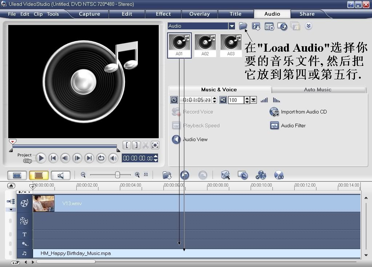Click the Load Audio folder icon
The image size is (372, 267).
point(243,26)
